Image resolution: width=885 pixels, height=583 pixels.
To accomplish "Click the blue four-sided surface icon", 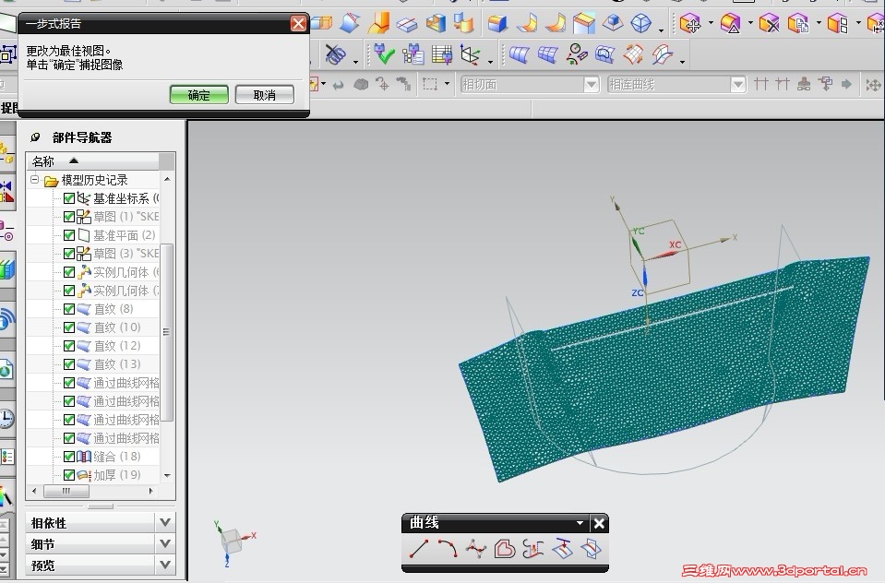I will click(x=519, y=54).
